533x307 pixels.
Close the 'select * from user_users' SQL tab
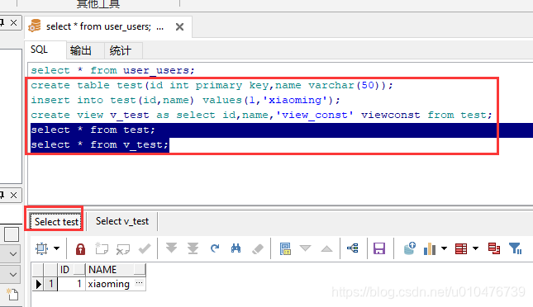(180, 27)
